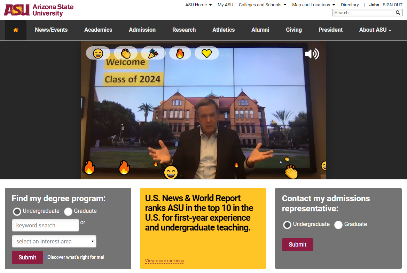
Task: Send the fire emoji reaction
Action: point(180,53)
